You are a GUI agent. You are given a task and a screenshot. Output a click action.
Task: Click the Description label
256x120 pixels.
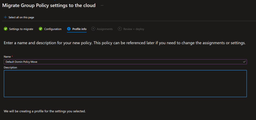click(x=10, y=67)
